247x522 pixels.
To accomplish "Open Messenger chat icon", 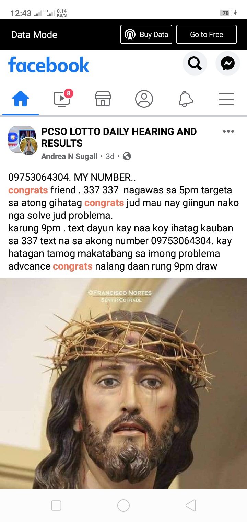I will [x=228, y=63].
